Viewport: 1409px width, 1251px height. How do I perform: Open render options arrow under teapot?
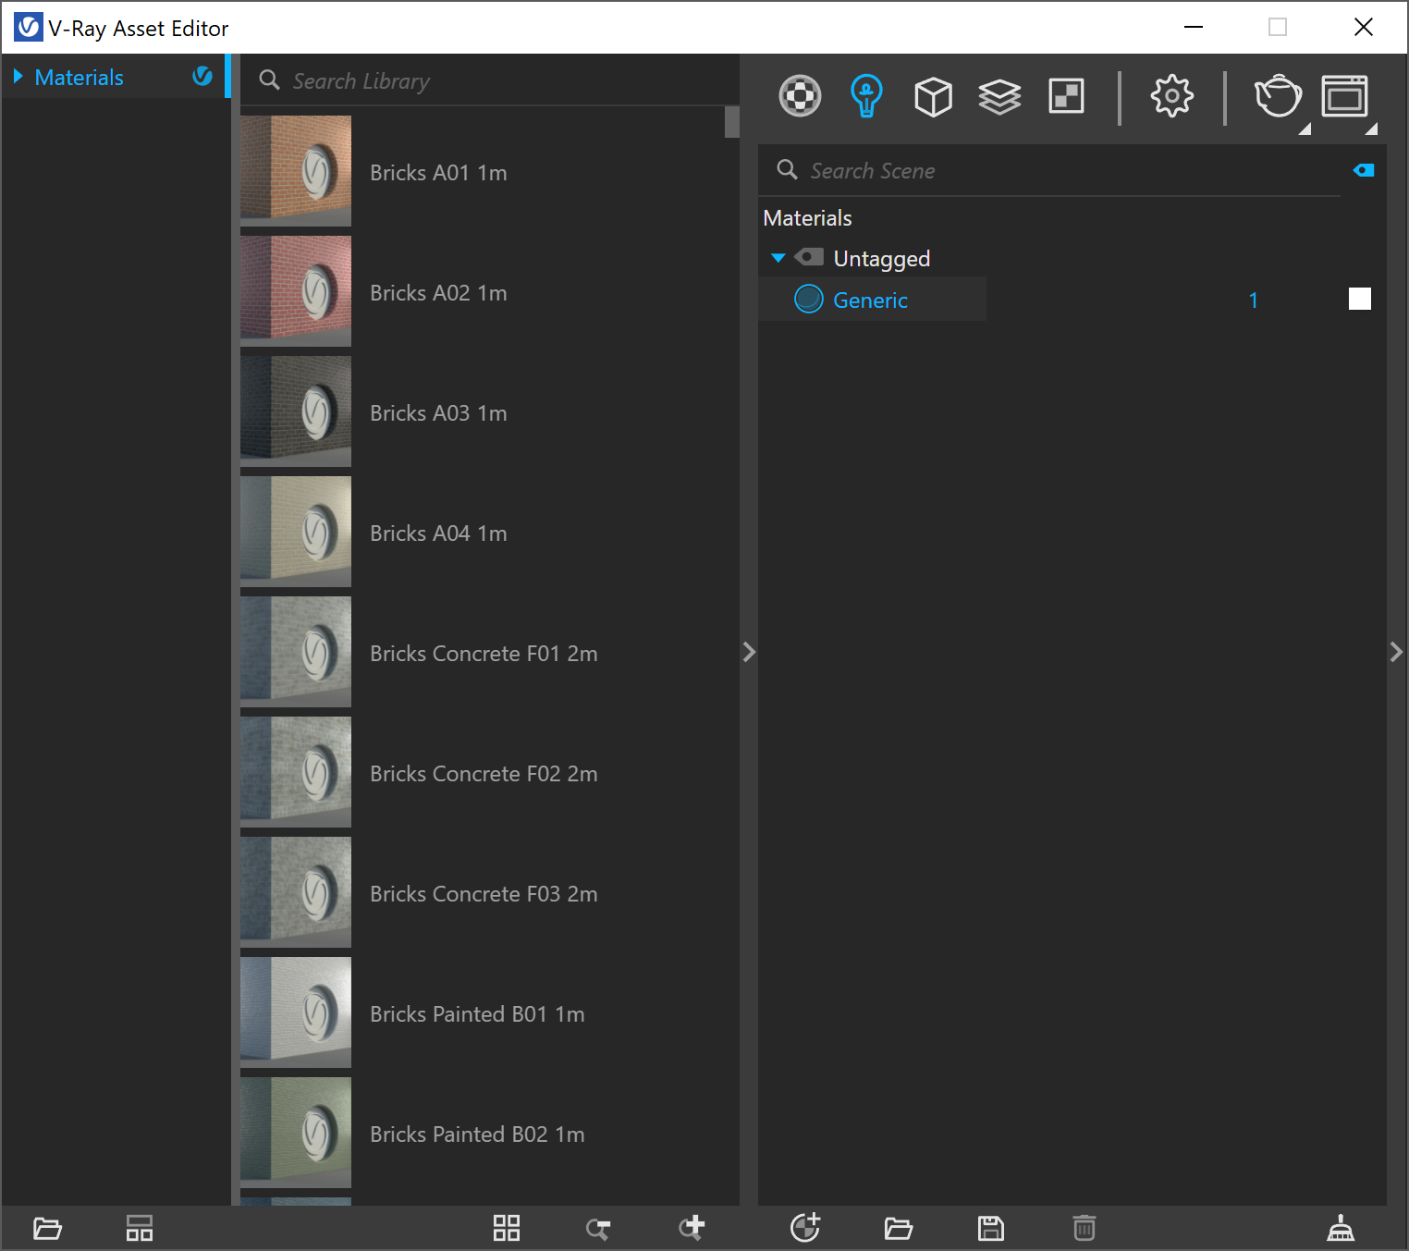1305,129
